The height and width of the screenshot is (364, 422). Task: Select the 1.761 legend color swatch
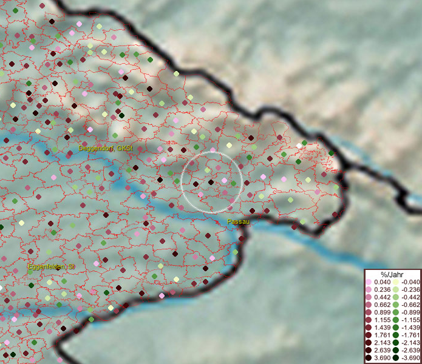click(x=369, y=335)
